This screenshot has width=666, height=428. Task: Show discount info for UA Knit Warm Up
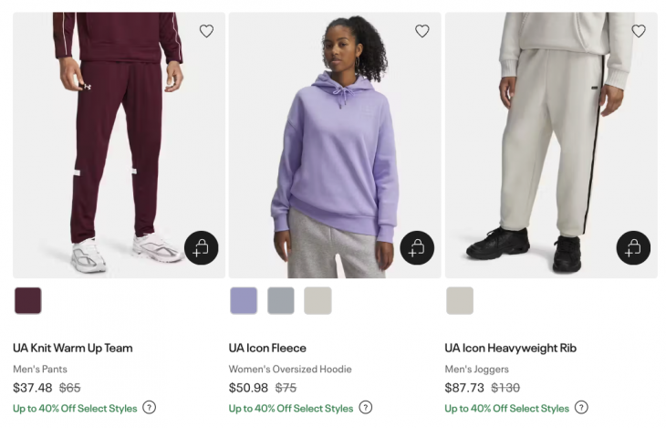click(x=150, y=408)
